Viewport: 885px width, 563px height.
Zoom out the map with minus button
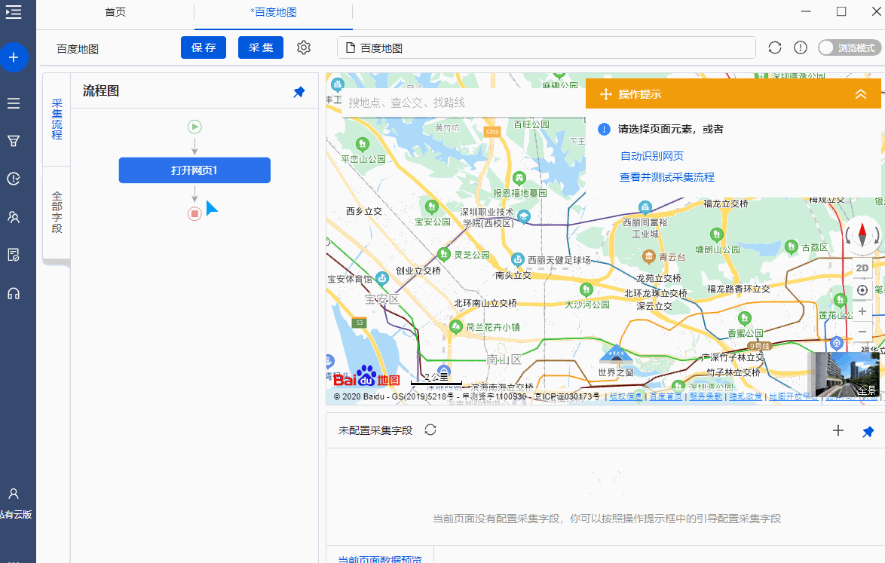862,332
